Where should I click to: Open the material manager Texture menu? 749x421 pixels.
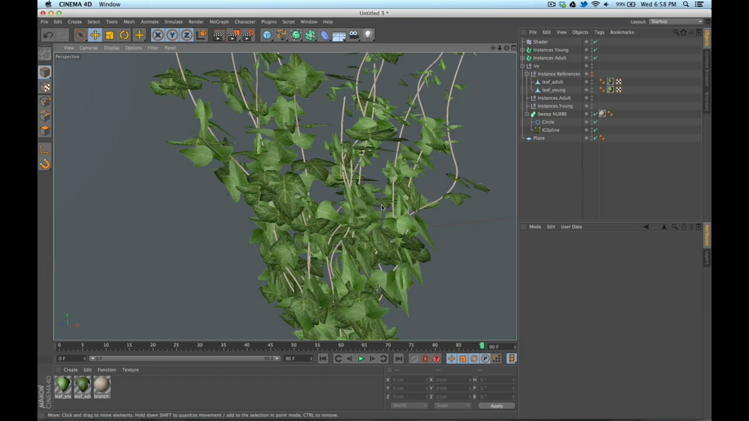click(130, 370)
